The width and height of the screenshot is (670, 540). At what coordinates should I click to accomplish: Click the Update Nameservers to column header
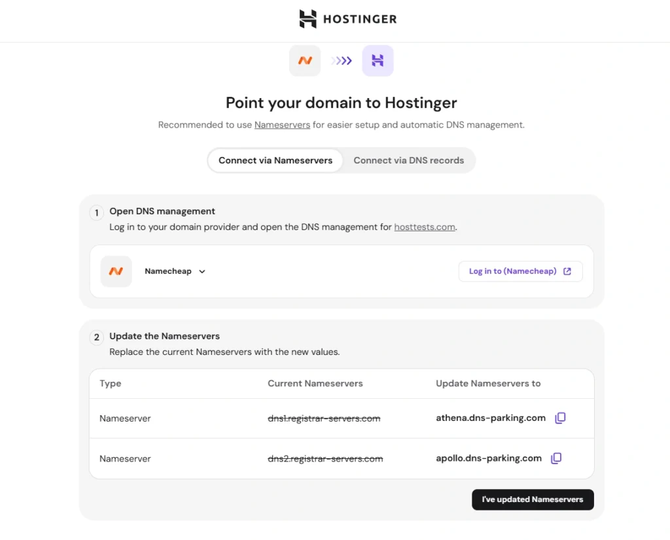(488, 384)
